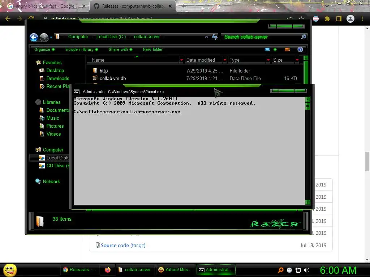Screen dimensions: 370x277
Task: Switch to Yahoo! Messenger taskbar item
Action: pos(175,270)
